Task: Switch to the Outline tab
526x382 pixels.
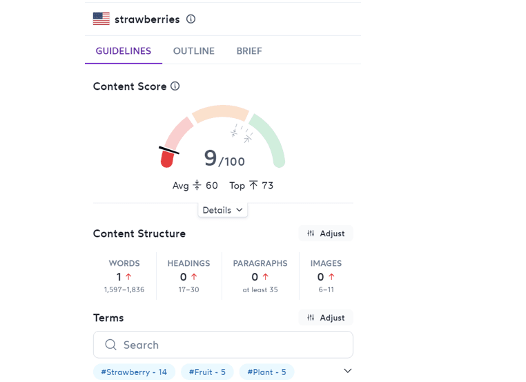Action: 193,51
